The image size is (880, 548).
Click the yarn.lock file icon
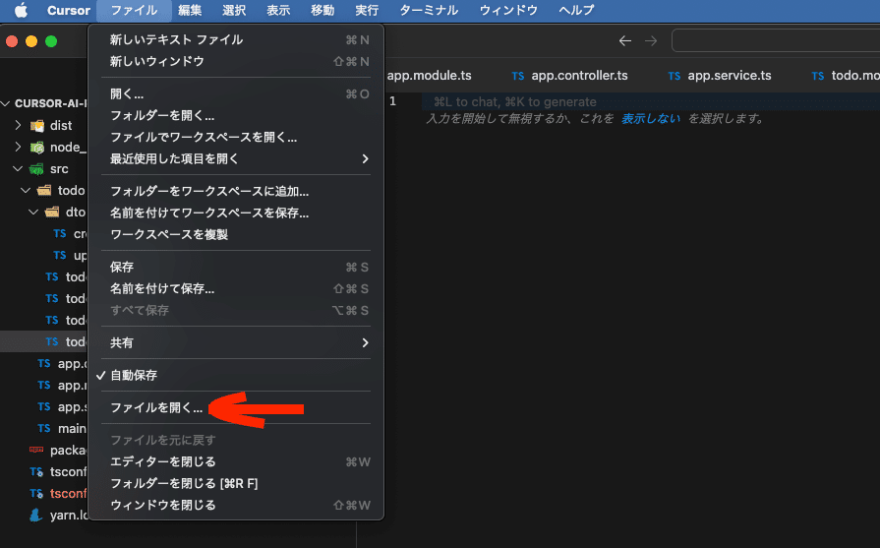[36, 515]
